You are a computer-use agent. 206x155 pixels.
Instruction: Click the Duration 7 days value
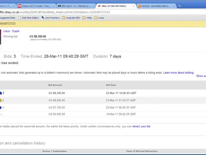coord(115,56)
